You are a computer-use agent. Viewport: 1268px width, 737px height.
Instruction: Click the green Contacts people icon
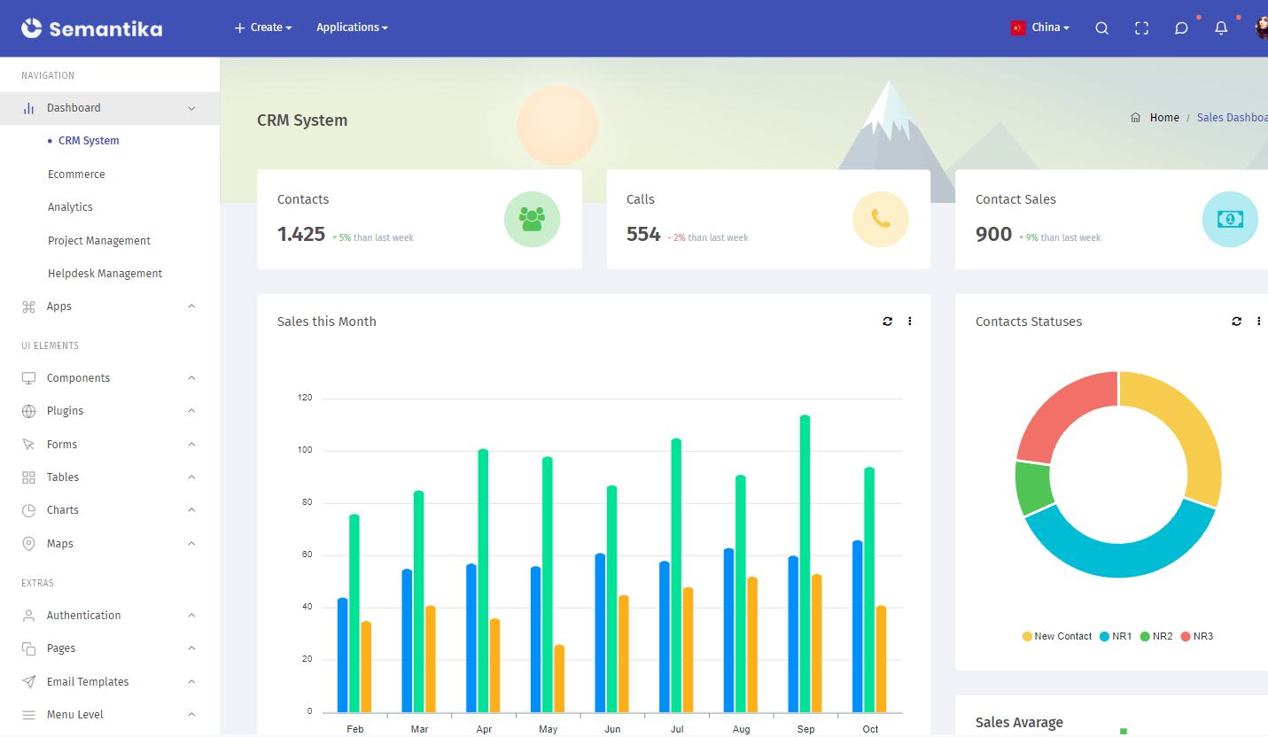click(x=532, y=219)
